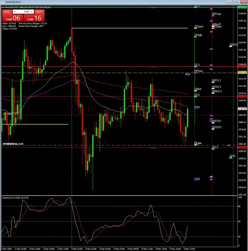Click the '6 Mar 22:00' time axis label
This screenshot has height=251, width=248.
(x=63, y=249)
